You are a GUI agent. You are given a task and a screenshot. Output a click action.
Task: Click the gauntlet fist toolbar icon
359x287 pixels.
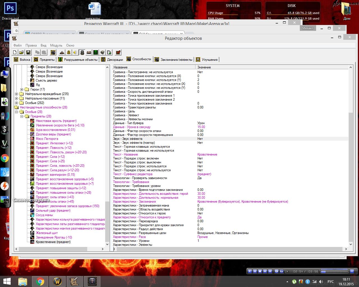(53, 52)
